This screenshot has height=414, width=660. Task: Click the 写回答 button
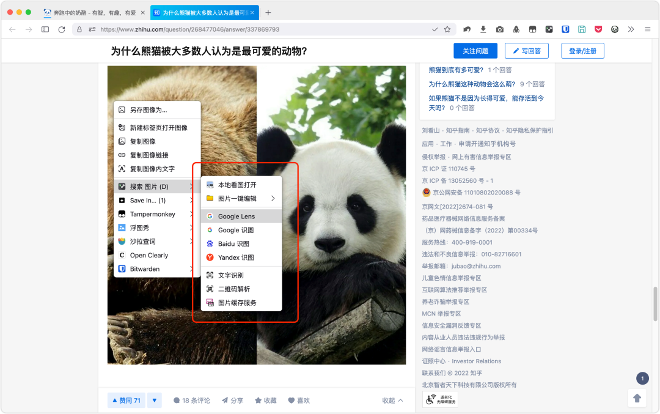527,51
